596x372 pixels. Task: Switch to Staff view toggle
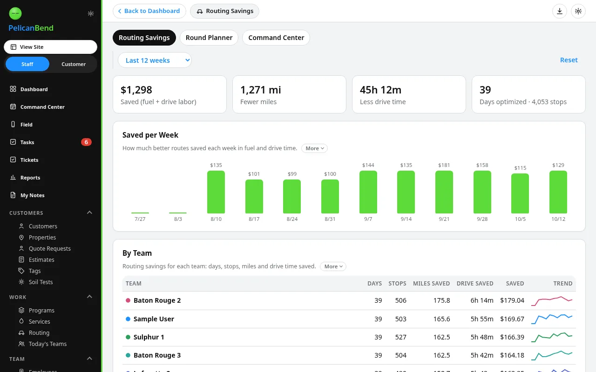point(27,64)
